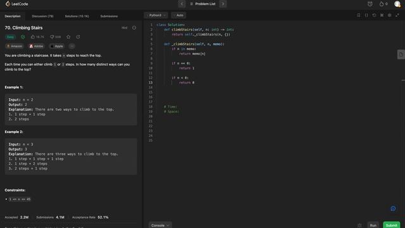
Task: Switch to the Solutions tab
Action: coord(77,16)
